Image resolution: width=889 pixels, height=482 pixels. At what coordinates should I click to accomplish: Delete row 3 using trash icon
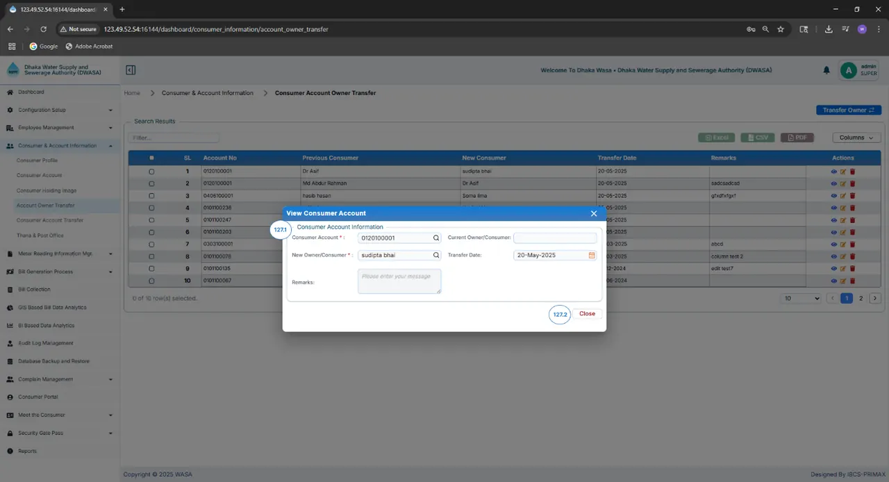852,196
